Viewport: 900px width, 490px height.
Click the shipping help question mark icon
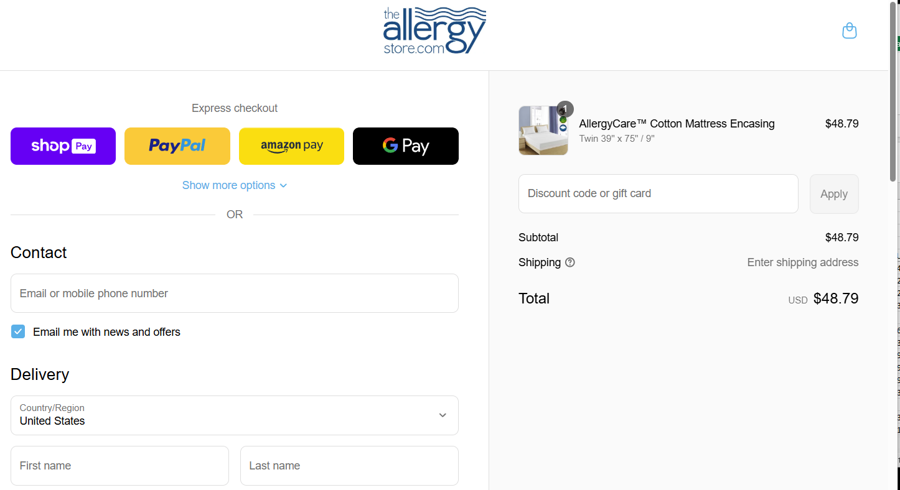pos(570,262)
